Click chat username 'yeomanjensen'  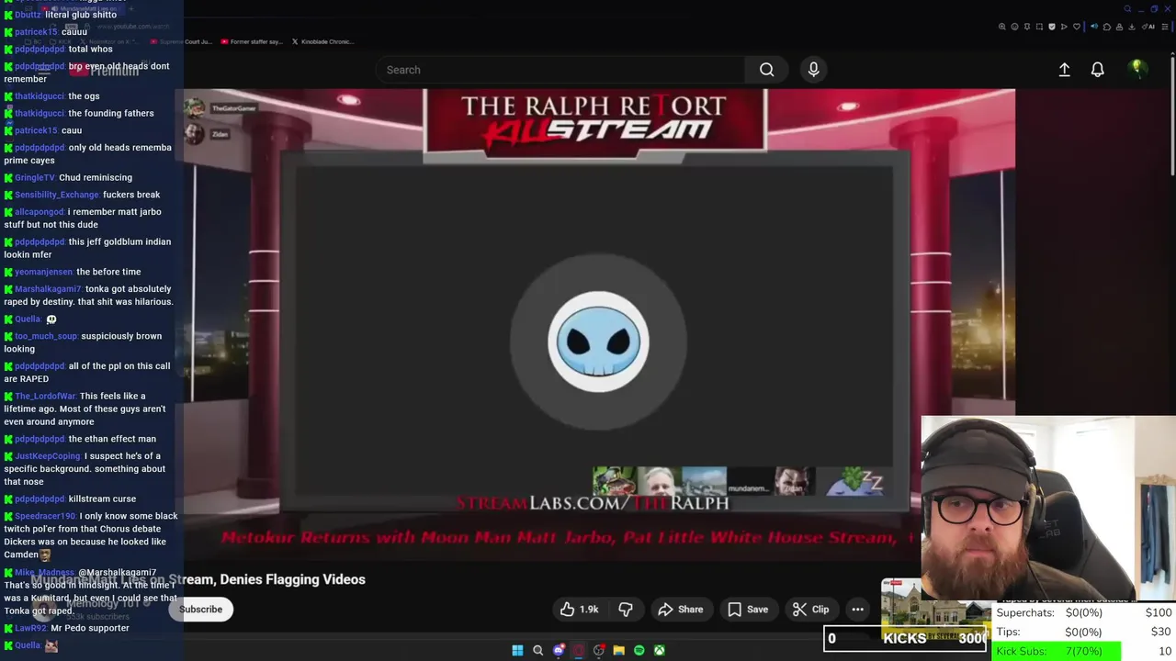click(x=44, y=272)
